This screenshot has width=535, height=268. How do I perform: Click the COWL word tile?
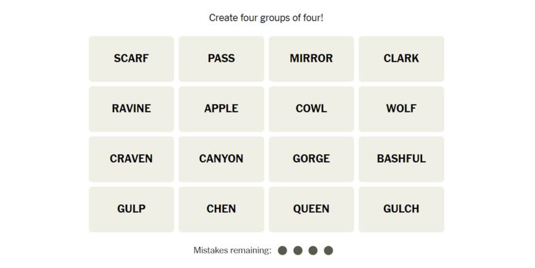pos(311,108)
